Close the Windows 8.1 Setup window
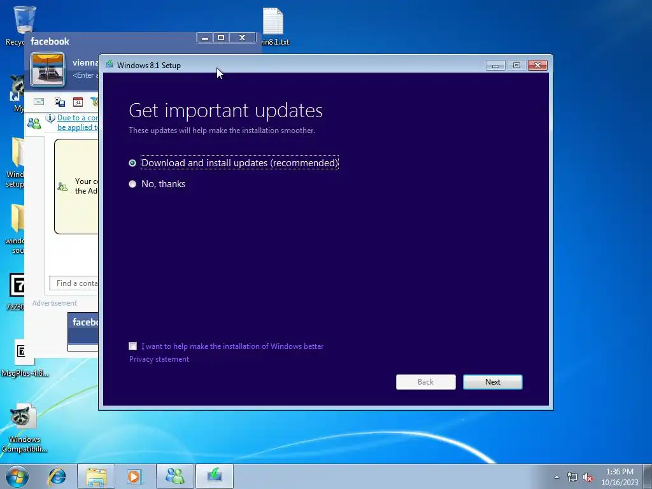This screenshot has height=489, width=652. click(x=537, y=66)
